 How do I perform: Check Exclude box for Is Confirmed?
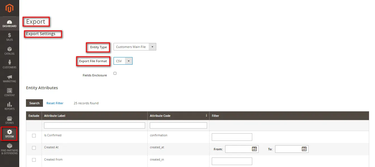click(34, 136)
